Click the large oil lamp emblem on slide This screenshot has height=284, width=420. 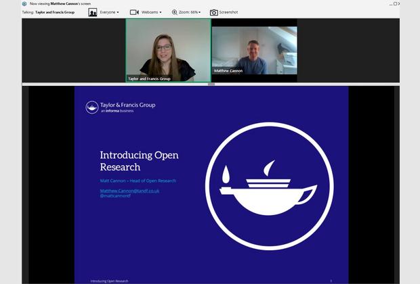[269, 186]
